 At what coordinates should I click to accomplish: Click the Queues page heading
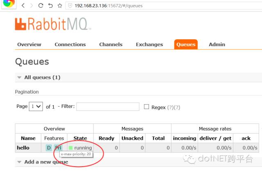(x=32, y=62)
